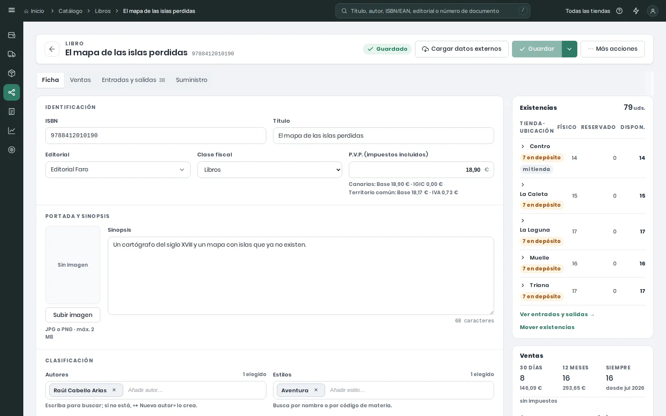This screenshot has width=666, height=416.
Task: Open the hamburger menu icon
Action: (x=12, y=10)
